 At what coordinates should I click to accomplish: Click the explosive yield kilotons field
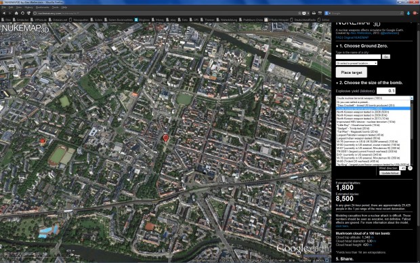tap(386, 91)
